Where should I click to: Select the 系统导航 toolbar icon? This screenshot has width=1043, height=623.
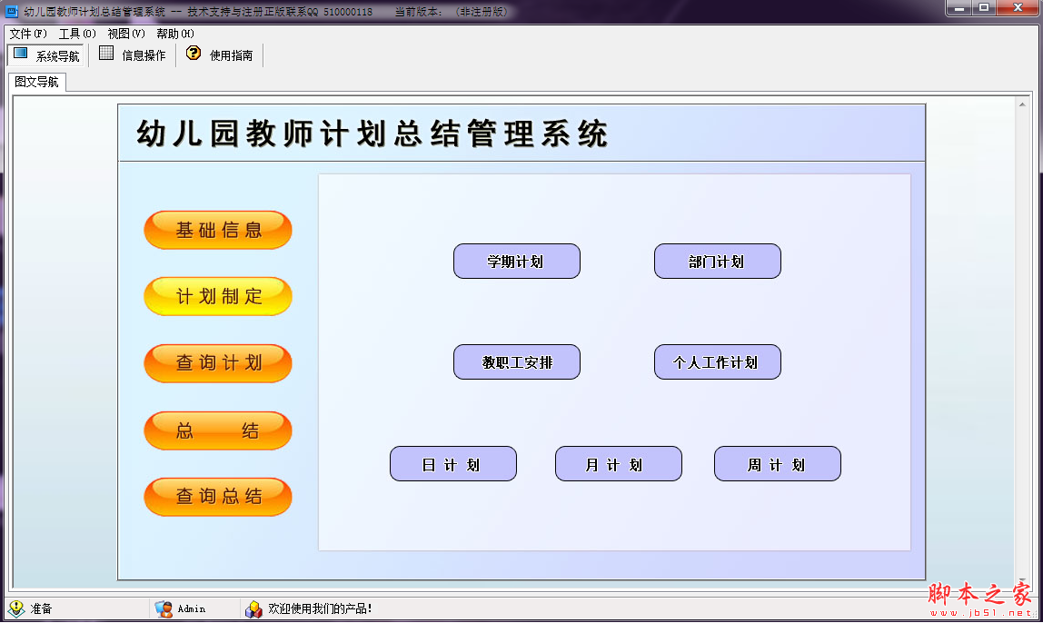(17, 54)
